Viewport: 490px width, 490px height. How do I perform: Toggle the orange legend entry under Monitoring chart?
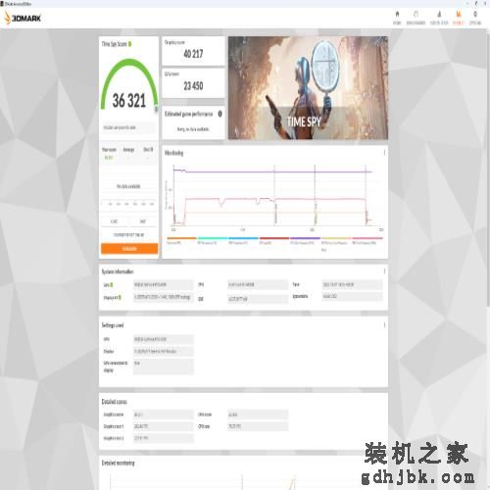[x=181, y=241]
